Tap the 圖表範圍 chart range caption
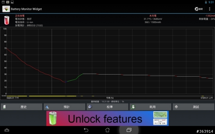The image size is (215, 134). 107,102
